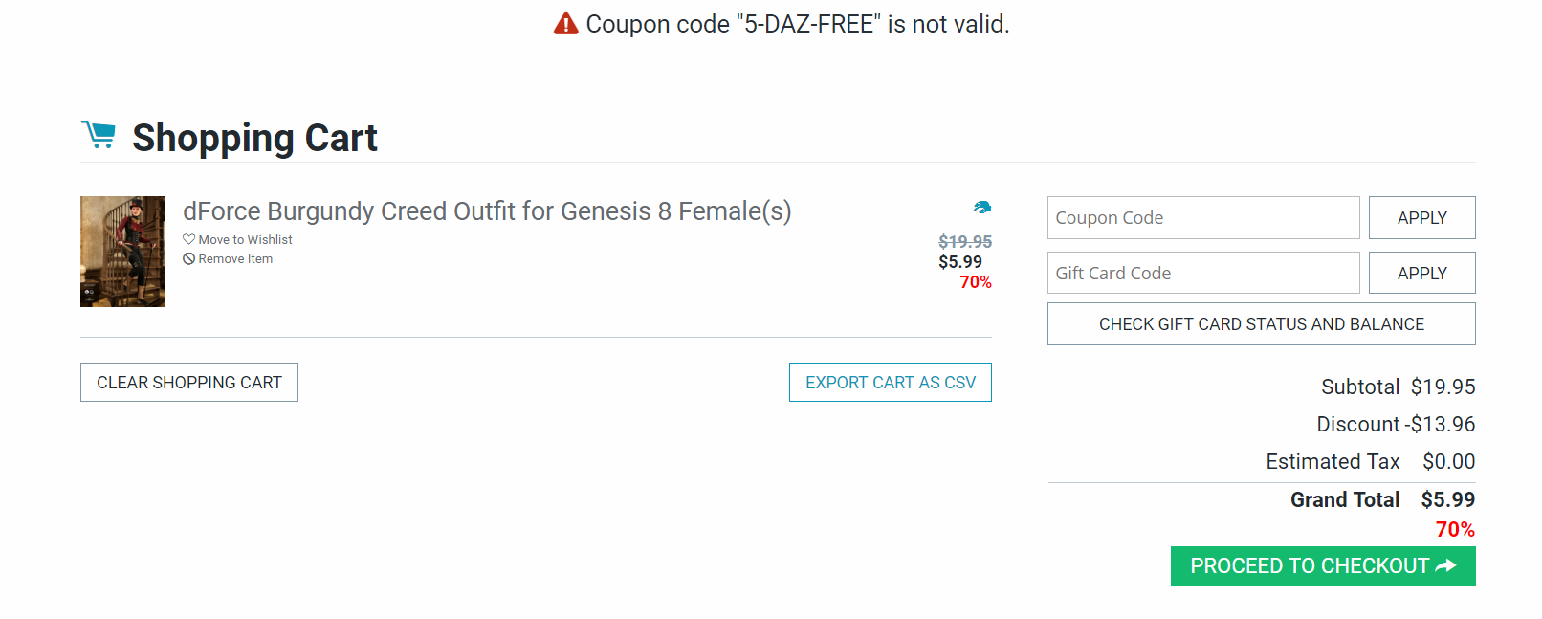Check gift card status and balance
Screen dimensions: 1542x619
pos(1261,324)
